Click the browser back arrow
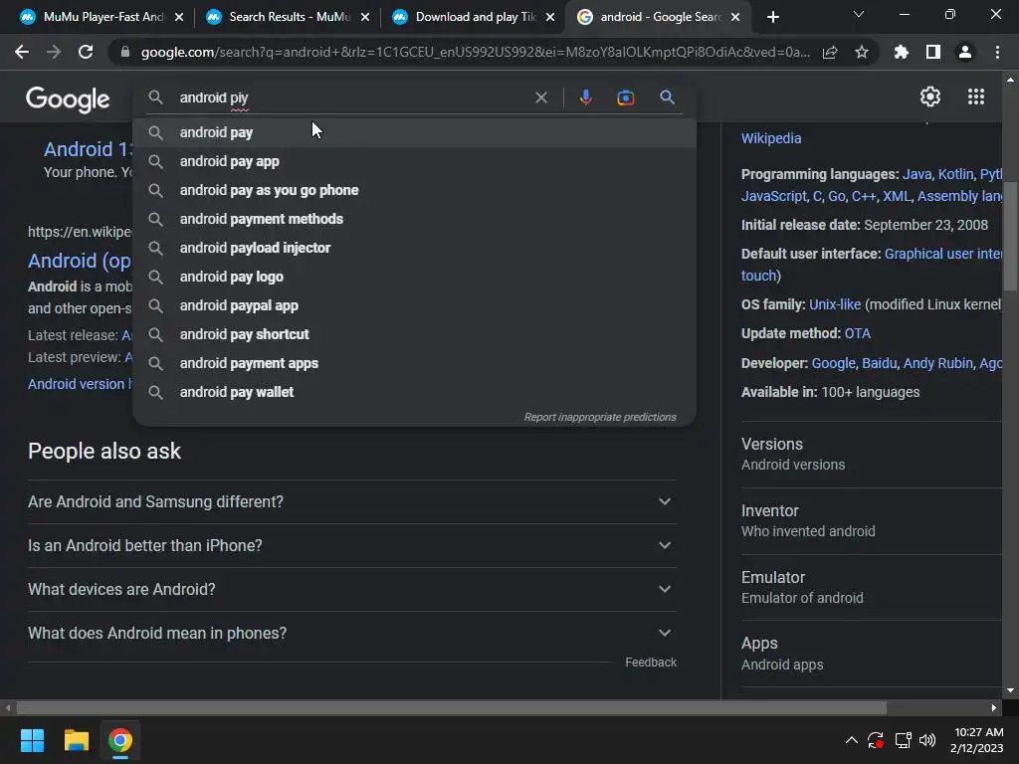 pyautogui.click(x=22, y=52)
